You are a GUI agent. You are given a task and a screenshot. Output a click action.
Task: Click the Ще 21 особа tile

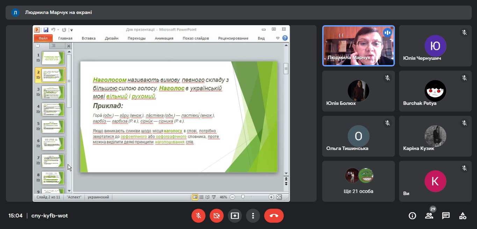358,181
